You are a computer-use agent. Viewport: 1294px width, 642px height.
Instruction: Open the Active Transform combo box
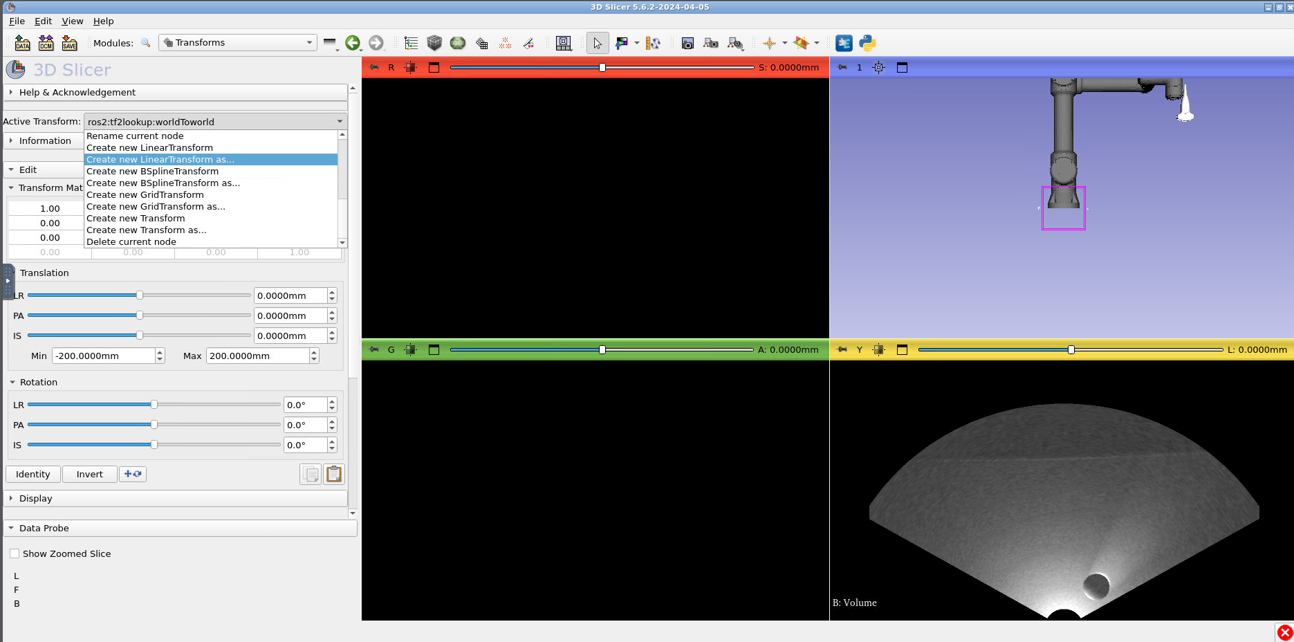(x=215, y=122)
